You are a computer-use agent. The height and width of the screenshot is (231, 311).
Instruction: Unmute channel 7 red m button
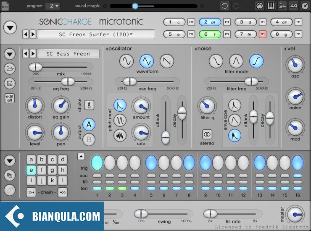pos(263,34)
